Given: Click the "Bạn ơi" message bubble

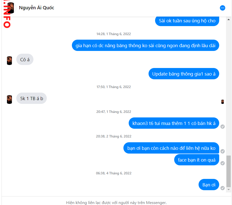Looking at the screenshot, I should coord(209,185).
